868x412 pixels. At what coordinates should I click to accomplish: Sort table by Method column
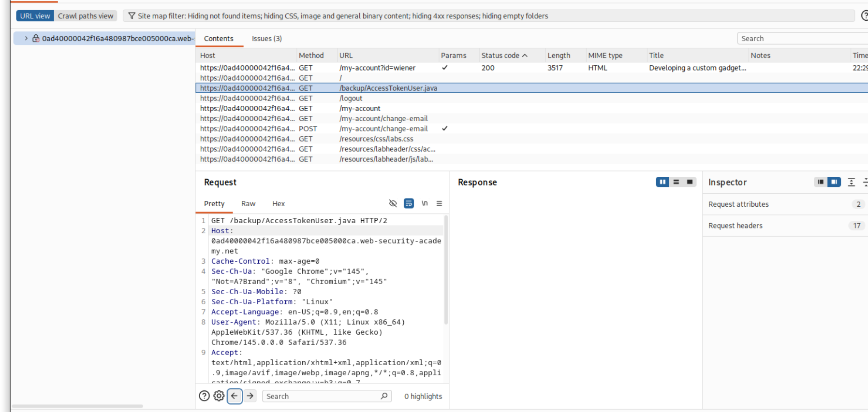point(316,56)
